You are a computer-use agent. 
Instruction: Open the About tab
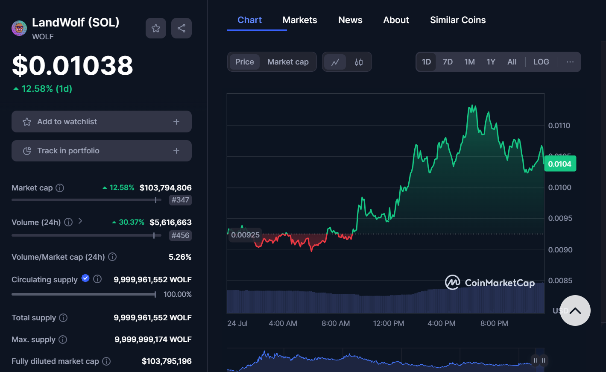396,20
